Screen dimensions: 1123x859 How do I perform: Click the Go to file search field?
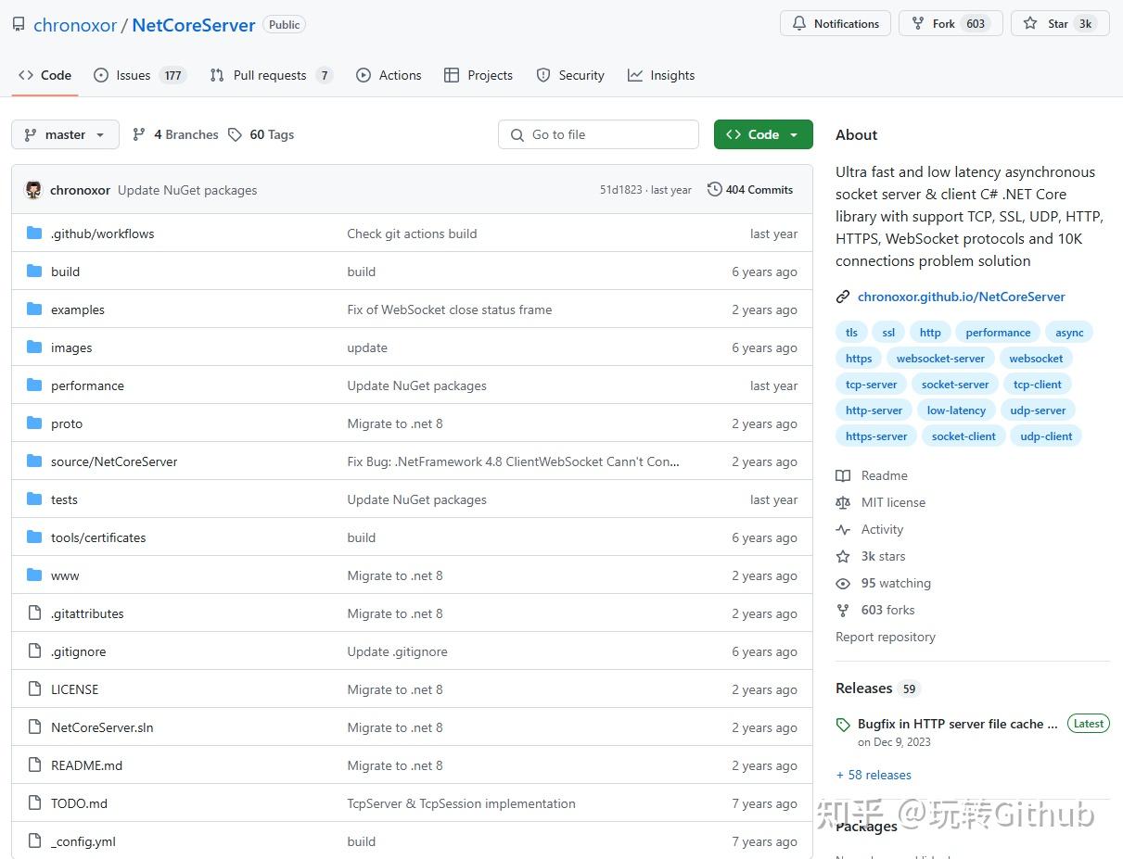(x=598, y=134)
